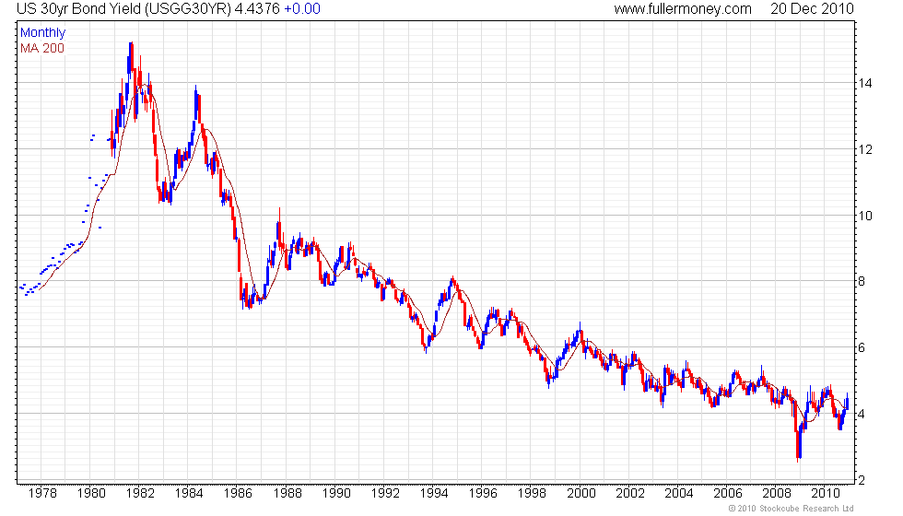Click the Stockcube Research Ltd copyright text
903x516 pixels.
point(791,509)
